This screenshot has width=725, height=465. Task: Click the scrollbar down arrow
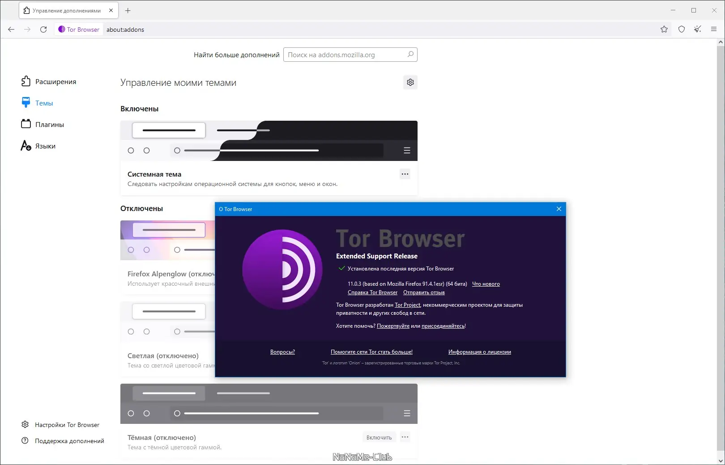pos(721,461)
